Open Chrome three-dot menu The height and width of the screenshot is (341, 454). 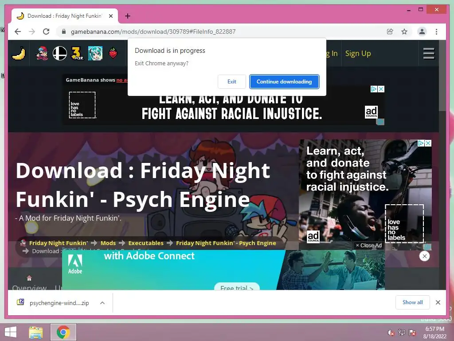tap(436, 32)
